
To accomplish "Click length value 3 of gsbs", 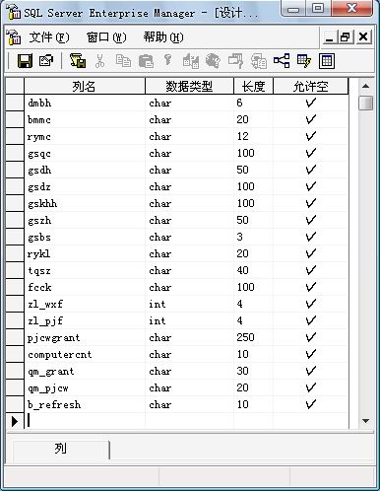I will [x=239, y=237].
